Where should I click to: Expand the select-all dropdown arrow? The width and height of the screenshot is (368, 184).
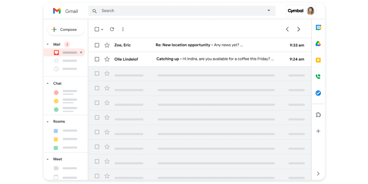coord(102,30)
